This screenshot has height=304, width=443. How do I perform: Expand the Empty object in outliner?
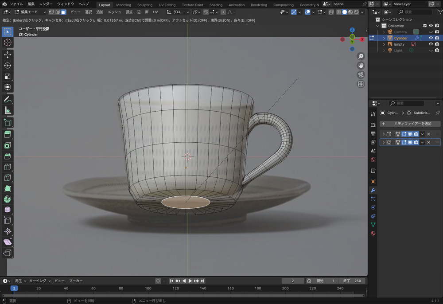384,44
